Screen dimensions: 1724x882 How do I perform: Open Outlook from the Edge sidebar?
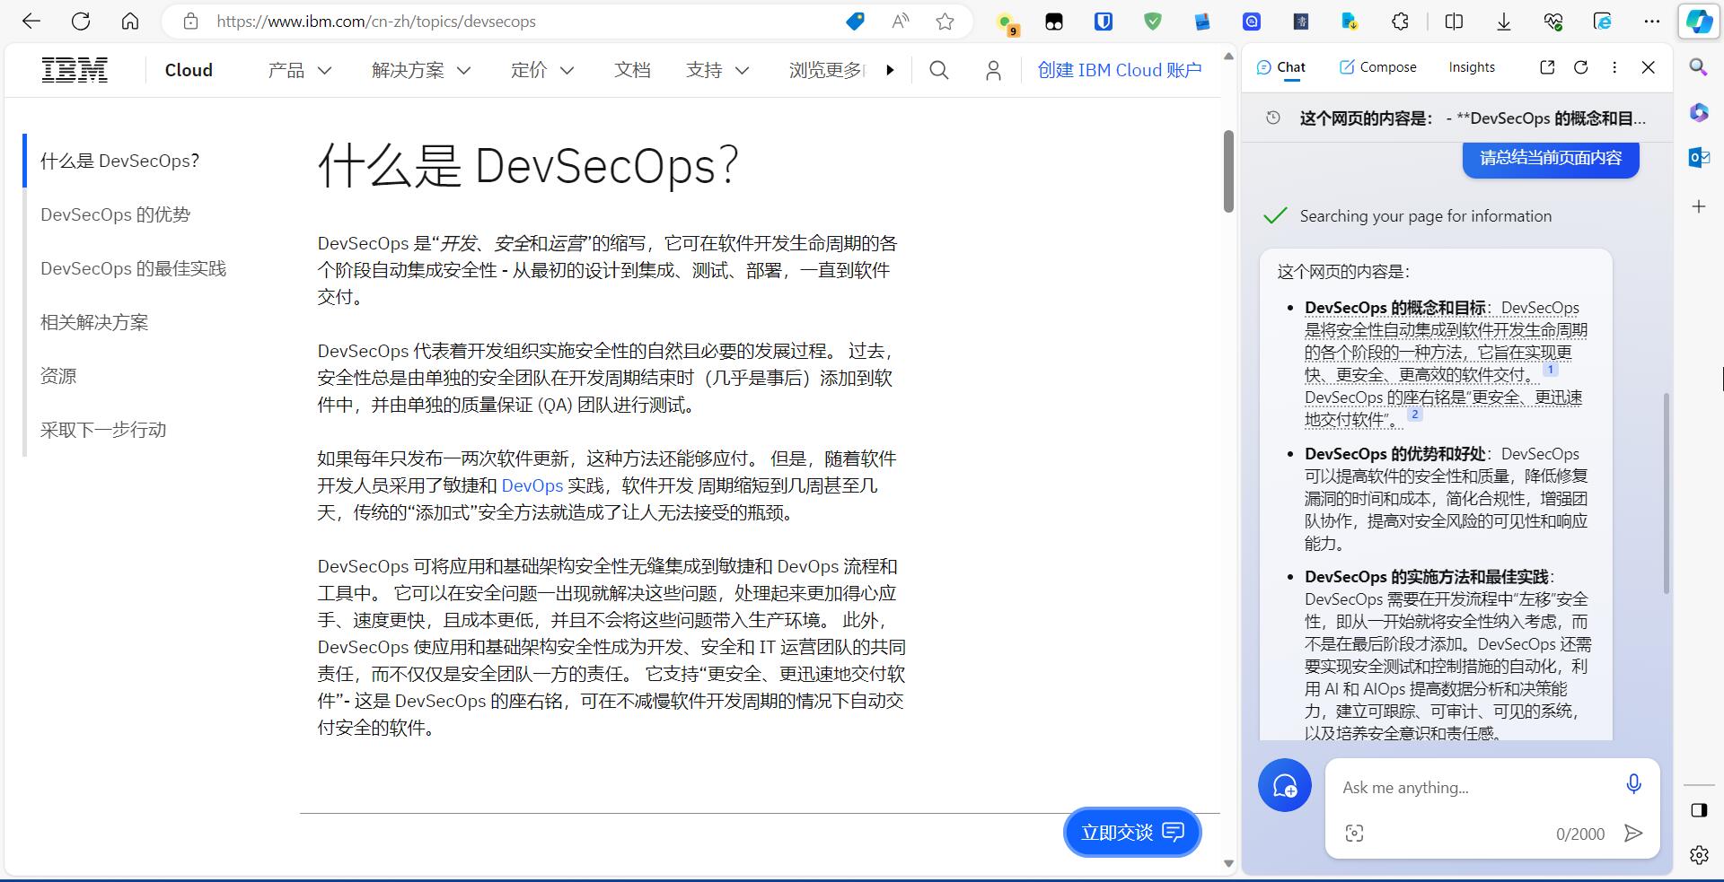point(1698,158)
